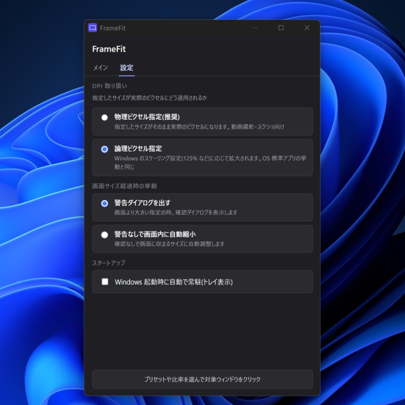The height and width of the screenshot is (405, 405).
Task: Click the description 指定したサイズがそのまま実際のピクセルになります
Action: [x=199, y=127]
